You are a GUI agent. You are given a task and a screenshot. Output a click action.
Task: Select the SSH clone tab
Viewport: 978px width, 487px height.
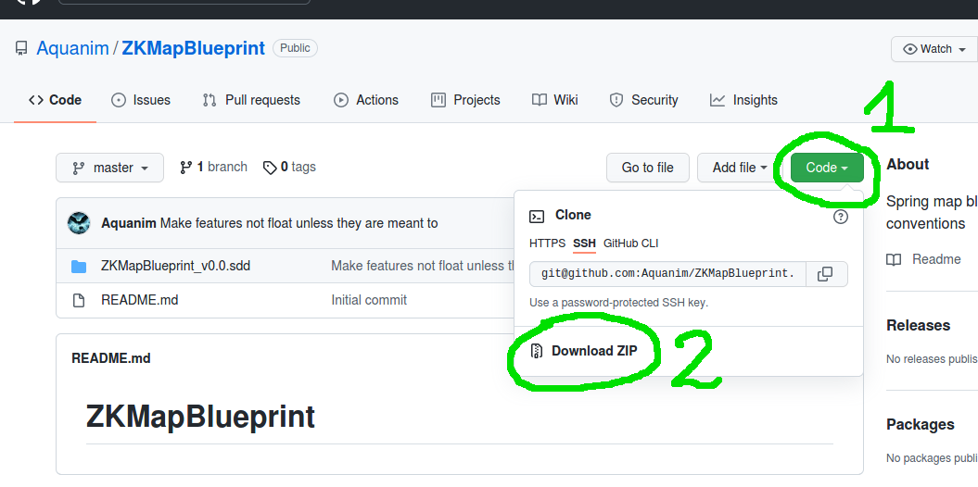click(x=584, y=243)
